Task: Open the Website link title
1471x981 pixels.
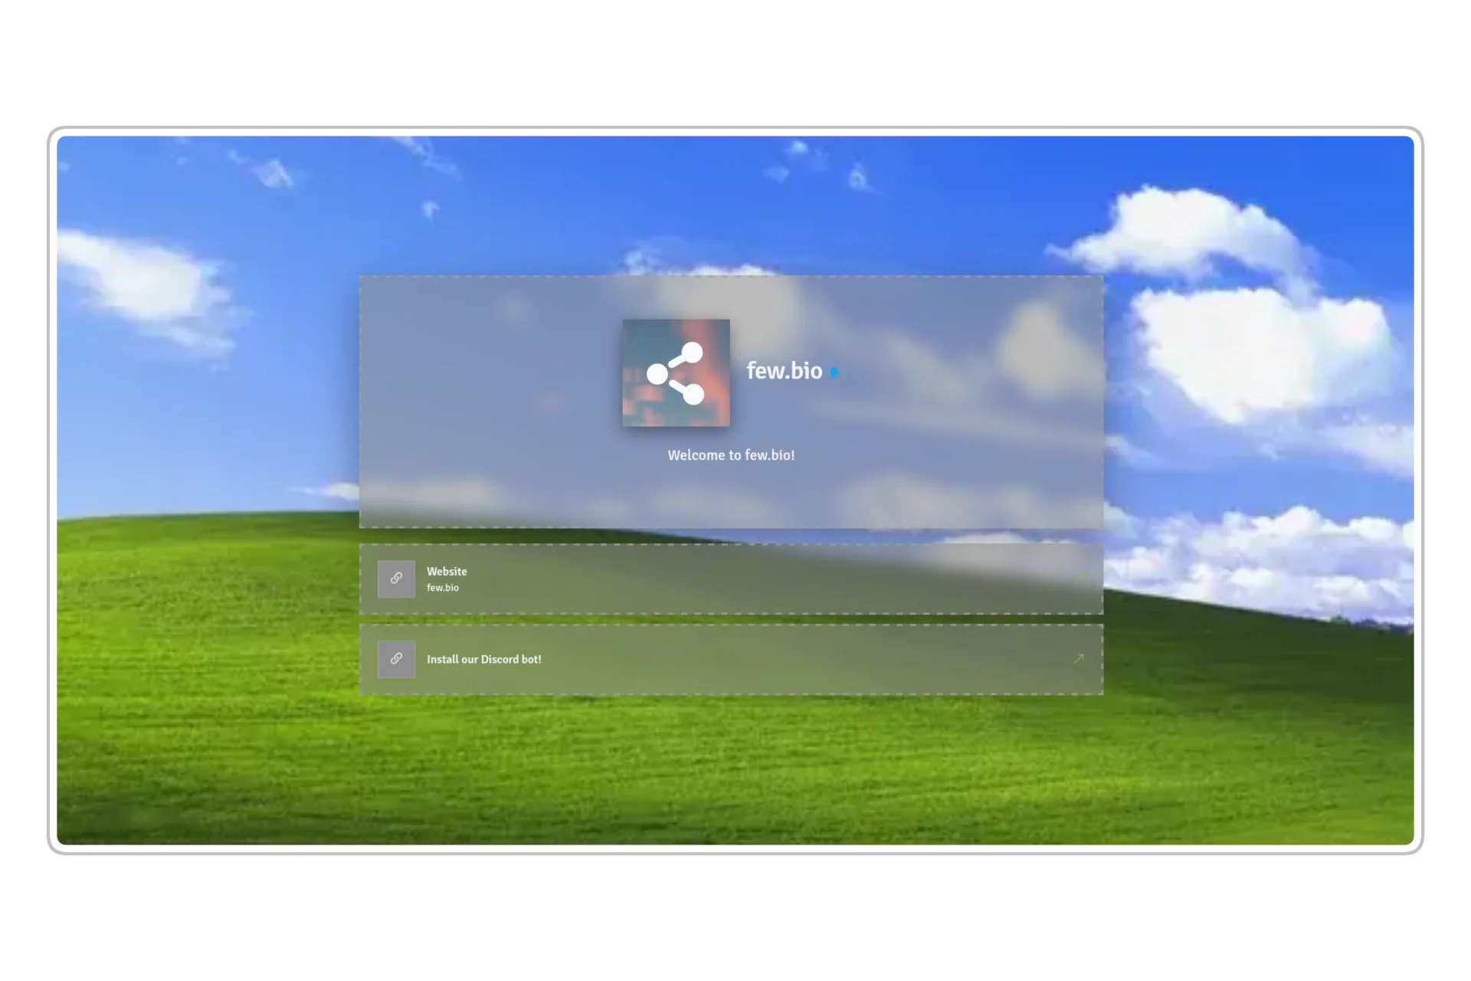Action: pos(447,572)
